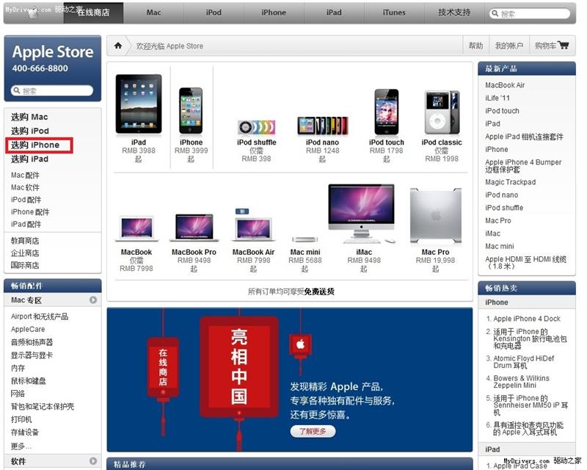Switch to the iPad tab in top navigation
The width and height of the screenshot is (587, 470).
coord(334,12)
